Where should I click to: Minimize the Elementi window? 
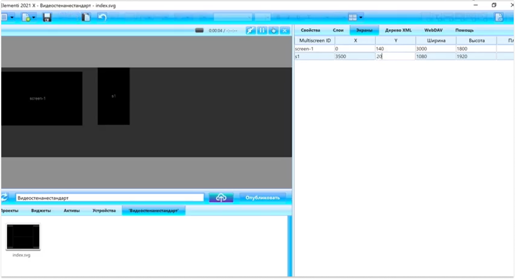(475, 5)
